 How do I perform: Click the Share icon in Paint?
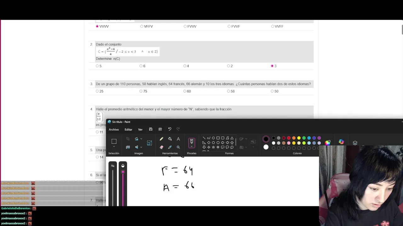[160, 129]
